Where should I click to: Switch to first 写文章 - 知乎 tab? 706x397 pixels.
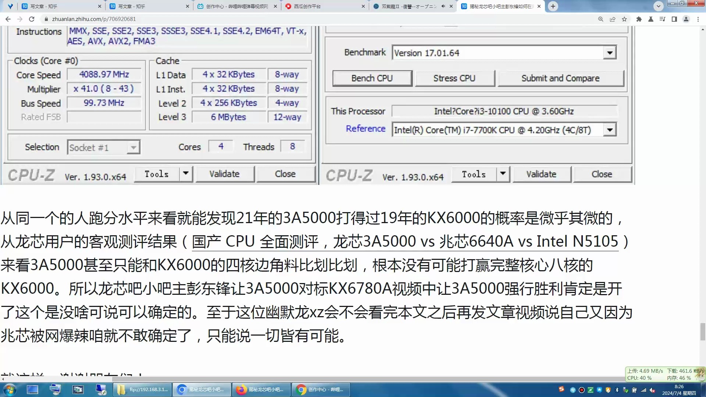[x=61, y=6]
